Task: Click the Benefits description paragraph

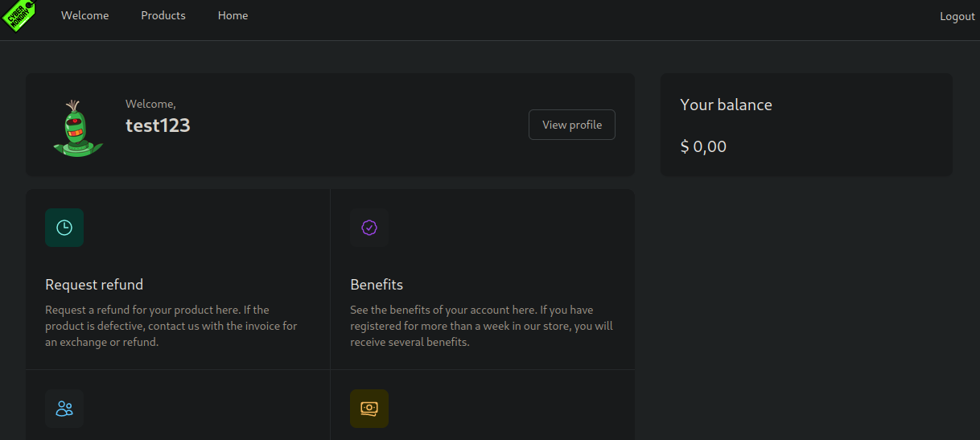Action: click(x=481, y=326)
